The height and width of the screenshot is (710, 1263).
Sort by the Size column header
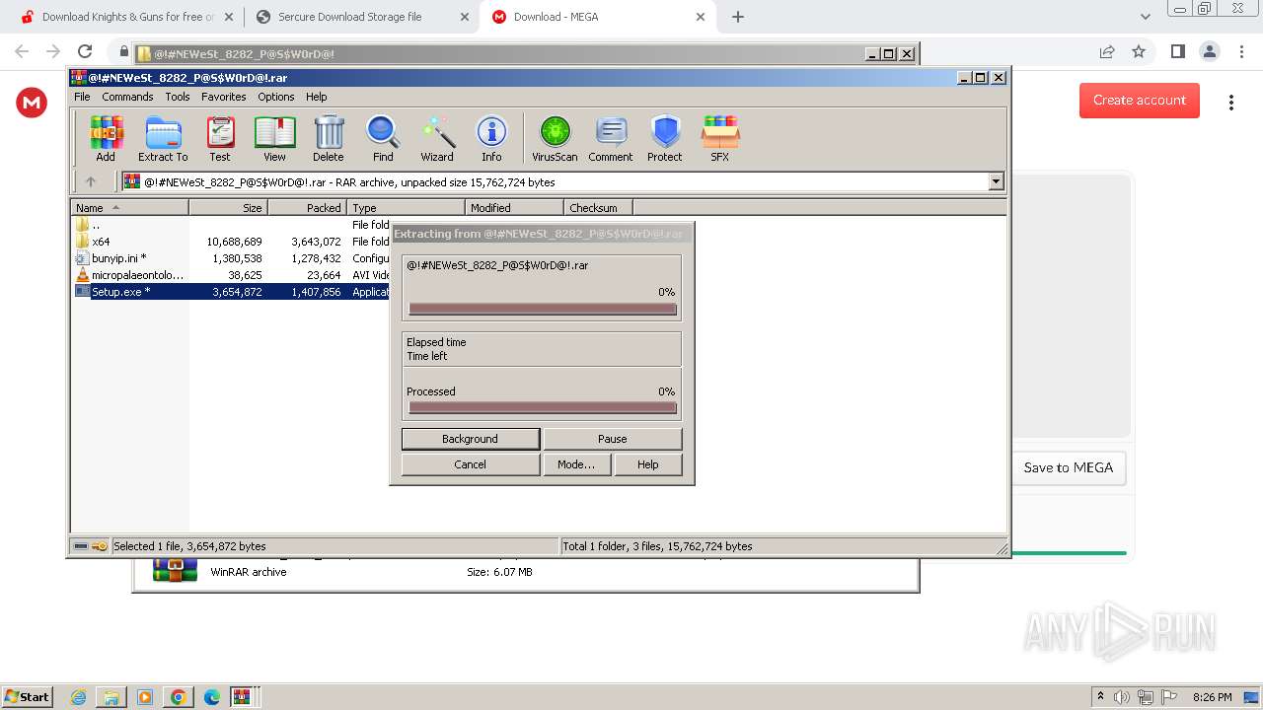228,208
